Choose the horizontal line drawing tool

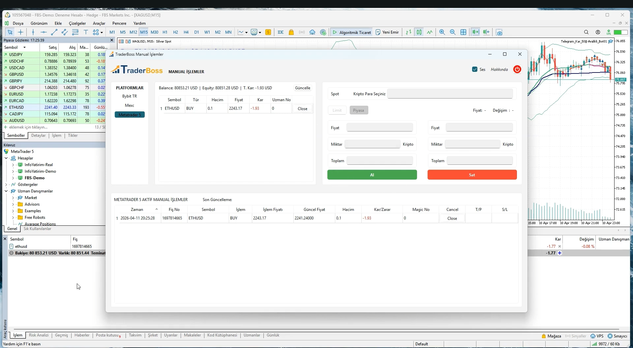(44, 32)
